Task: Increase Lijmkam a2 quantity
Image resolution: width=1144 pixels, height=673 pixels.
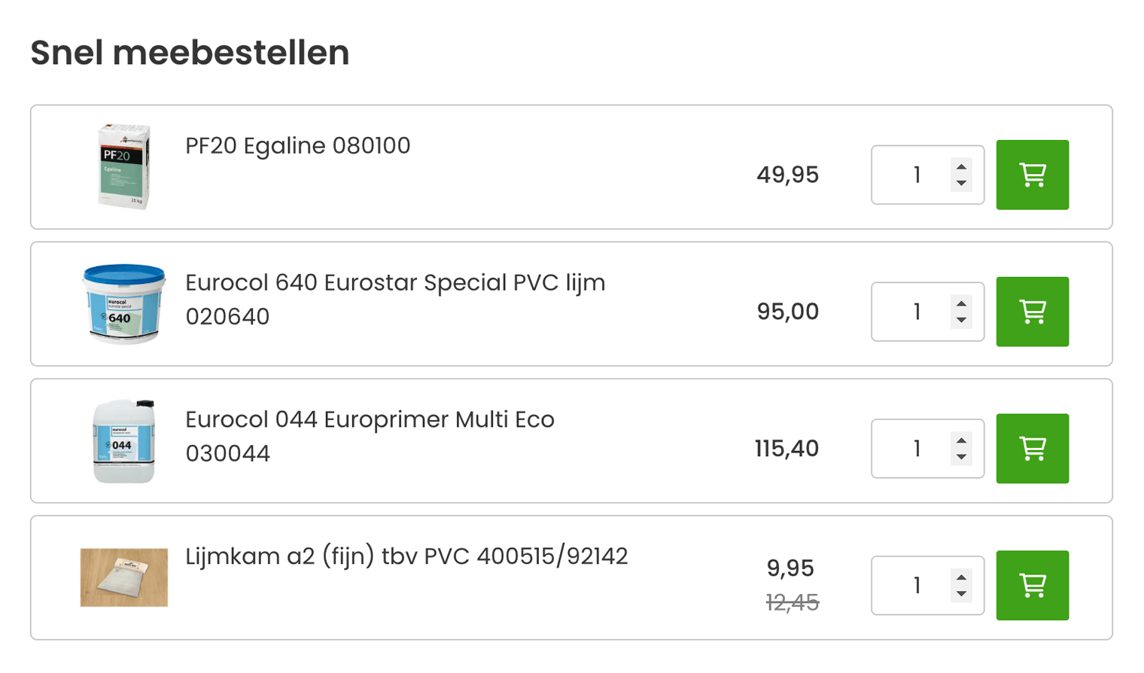Action: (x=961, y=578)
